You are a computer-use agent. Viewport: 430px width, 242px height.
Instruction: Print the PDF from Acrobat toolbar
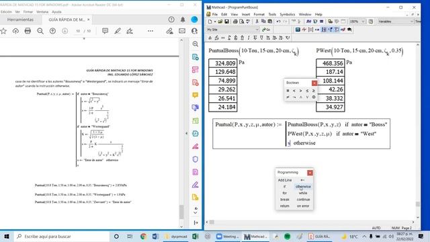pyautogui.click(x=28, y=31)
